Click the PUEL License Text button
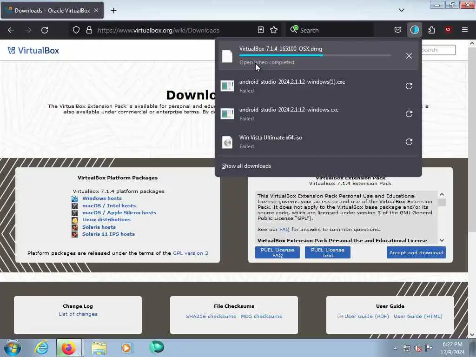Viewport: 476px width, 357px height. pyautogui.click(x=328, y=252)
